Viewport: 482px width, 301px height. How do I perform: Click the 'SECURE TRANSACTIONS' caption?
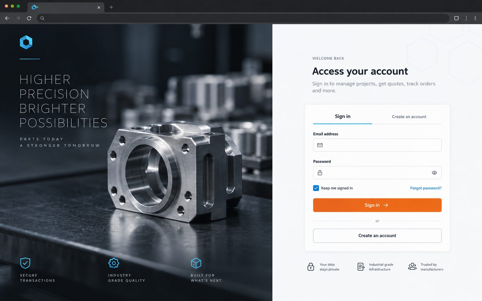tap(37, 278)
